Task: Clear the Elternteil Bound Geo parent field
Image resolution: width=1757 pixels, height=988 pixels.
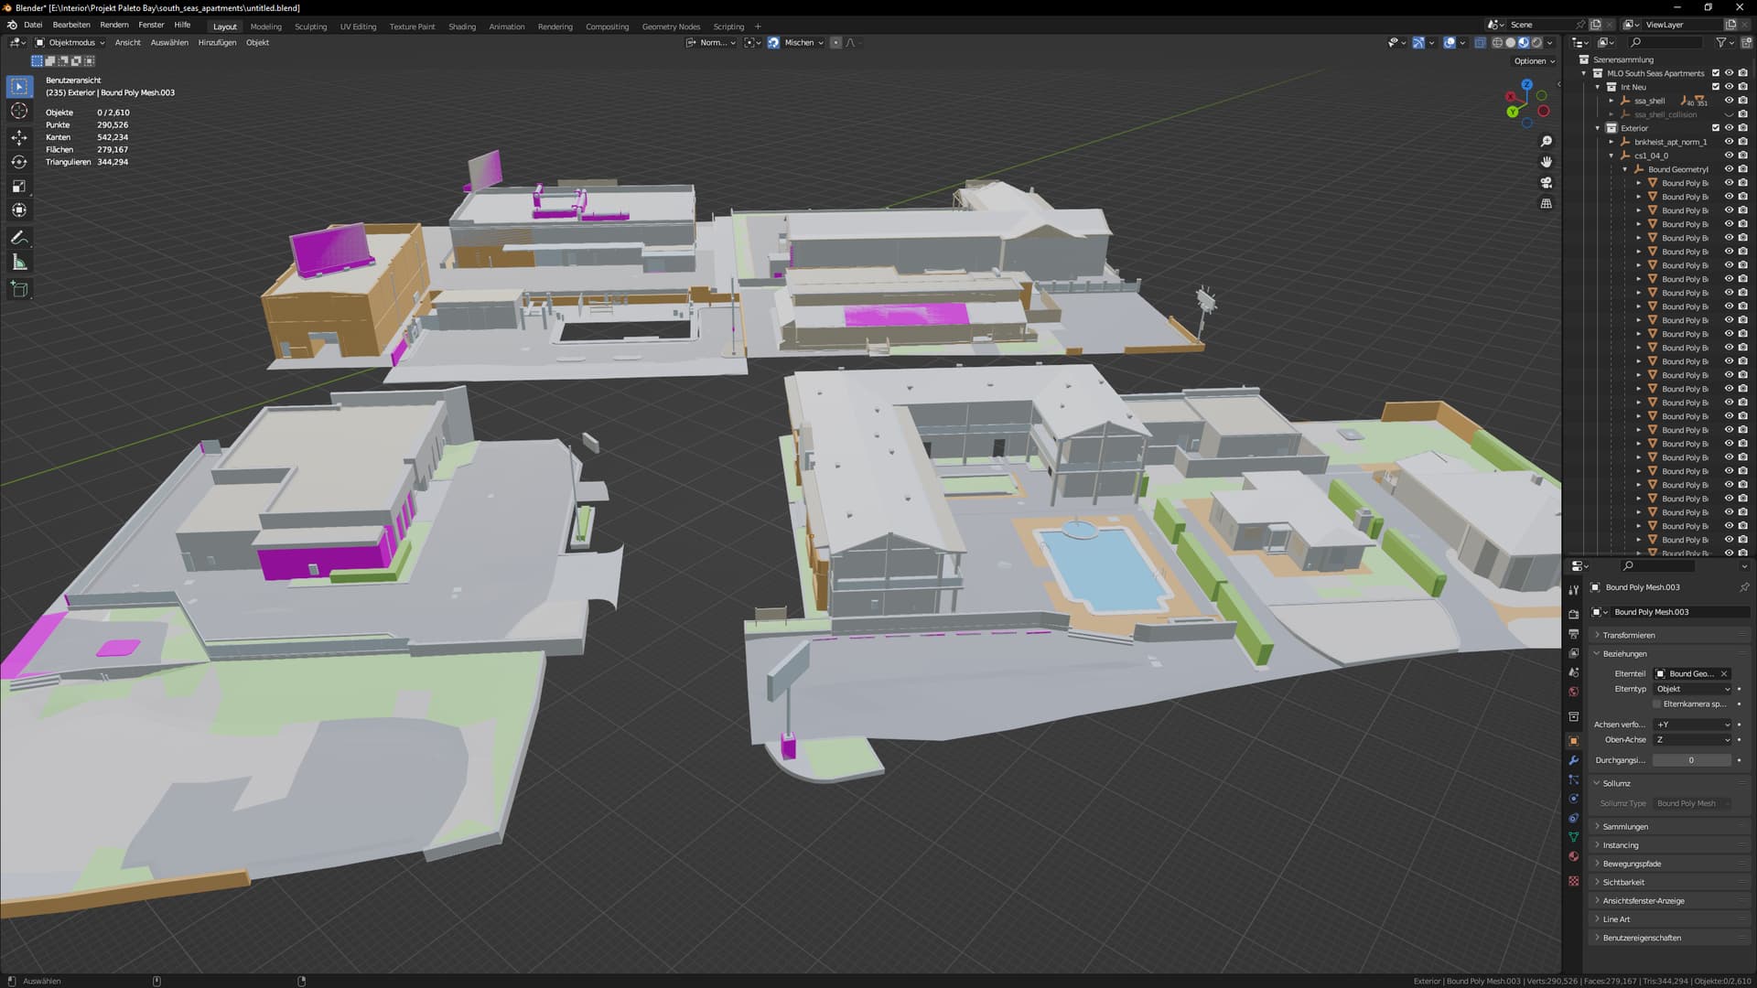Action: pyautogui.click(x=1723, y=673)
